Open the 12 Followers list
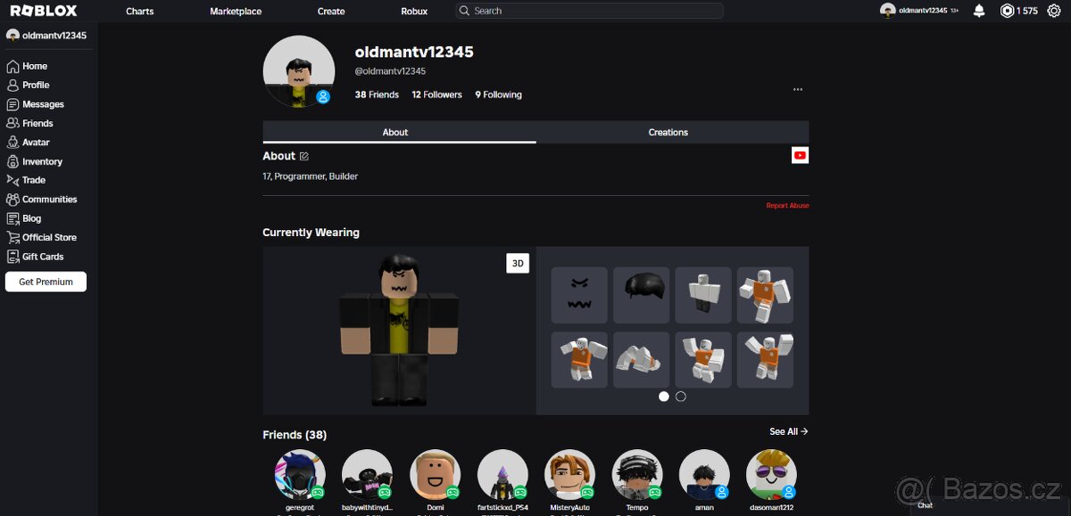 pyautogui.click(x=436, y=94)
